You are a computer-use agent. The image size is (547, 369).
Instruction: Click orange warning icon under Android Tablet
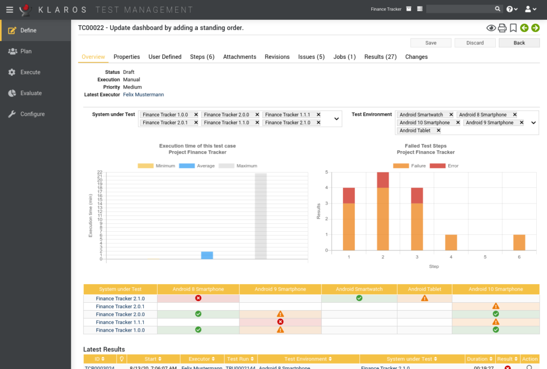pyautogui.click(x=424, y=298)
